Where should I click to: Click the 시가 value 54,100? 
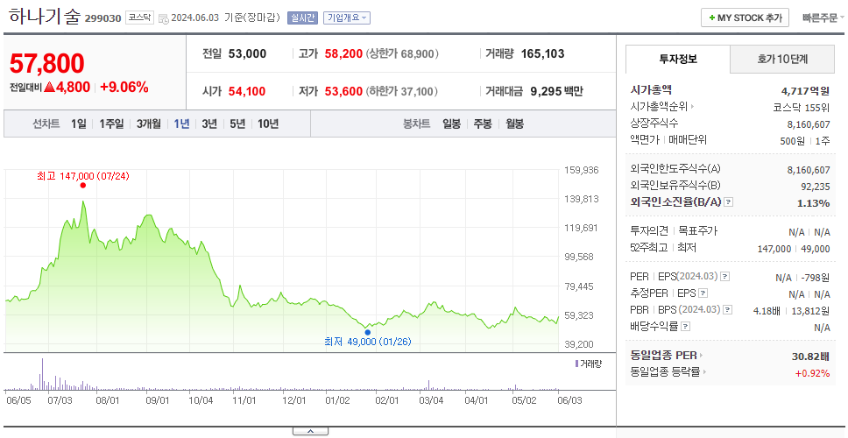tap(247, 92)
